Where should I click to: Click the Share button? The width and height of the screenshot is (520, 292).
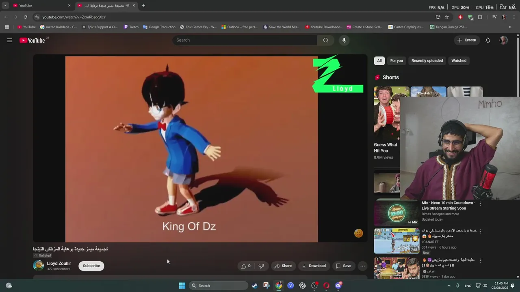point(283,266)
